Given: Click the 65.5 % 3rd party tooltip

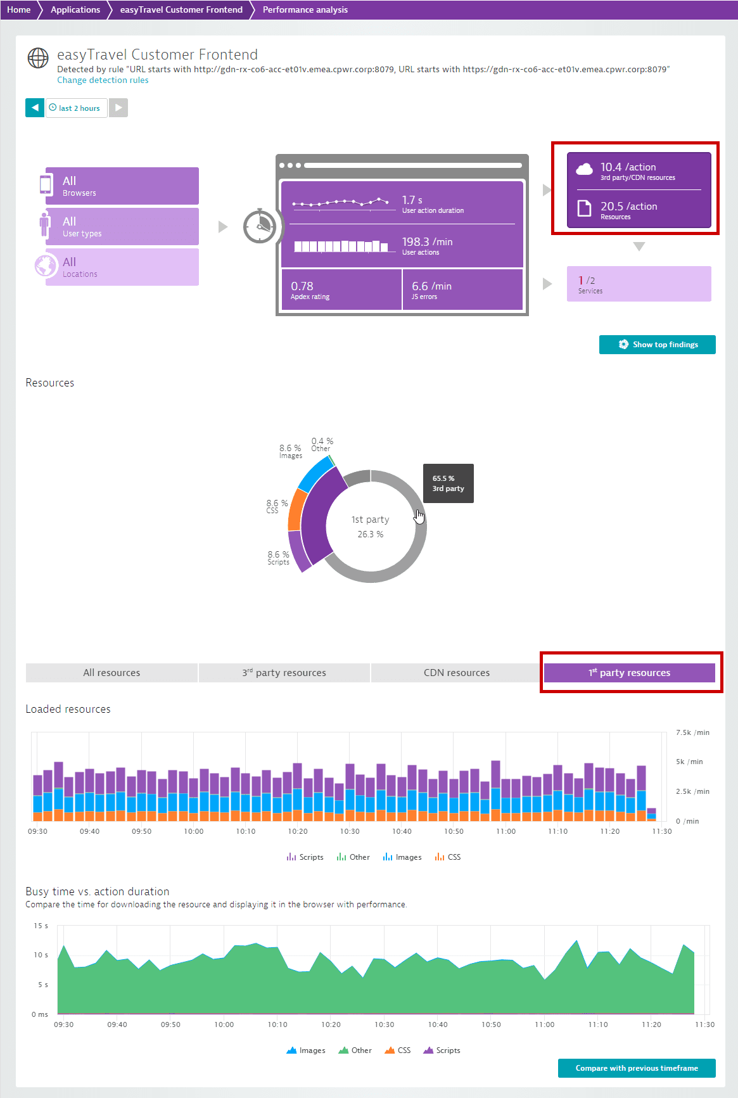Looking at the screenshot, I should click(449, 483).
